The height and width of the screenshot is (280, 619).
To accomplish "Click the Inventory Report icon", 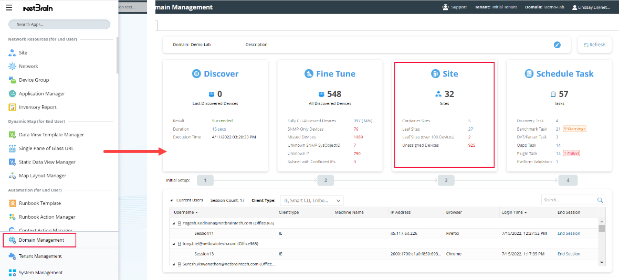I will (12, 107).
